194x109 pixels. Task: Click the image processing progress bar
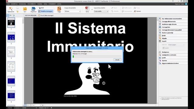pyautogui.click(x=97, y=57)
